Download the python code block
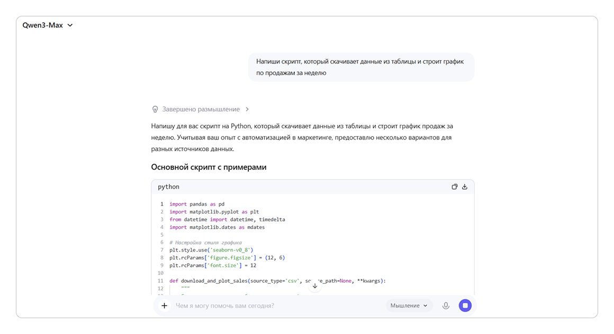Viewport: 614px width, 334px height. [465, 187]
